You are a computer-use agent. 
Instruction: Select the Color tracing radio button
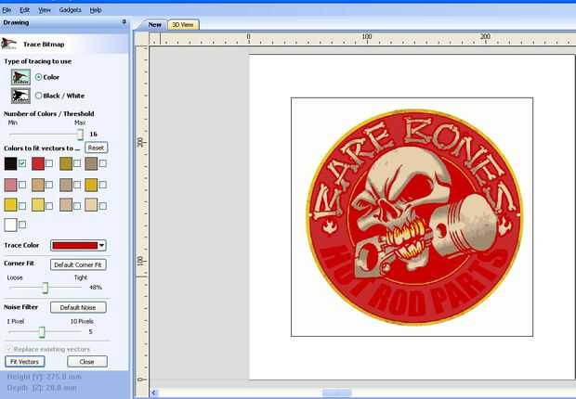coord(38,77)
